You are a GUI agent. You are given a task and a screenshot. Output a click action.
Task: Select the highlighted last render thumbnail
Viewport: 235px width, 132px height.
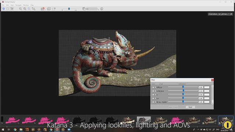(226, 121)
